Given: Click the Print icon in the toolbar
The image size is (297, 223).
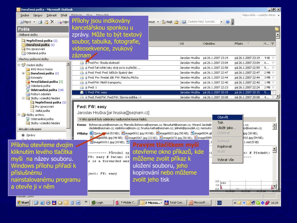Looking at the screenshot, I should 40,22.
